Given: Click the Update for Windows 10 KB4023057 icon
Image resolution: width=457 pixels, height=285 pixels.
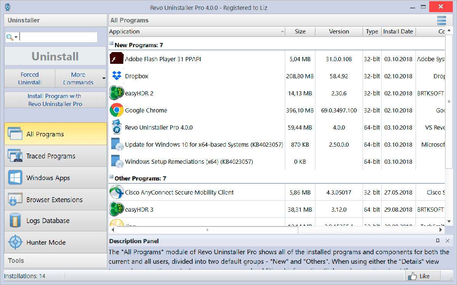Looking at the screenshot, I should (x=117, y=144).
